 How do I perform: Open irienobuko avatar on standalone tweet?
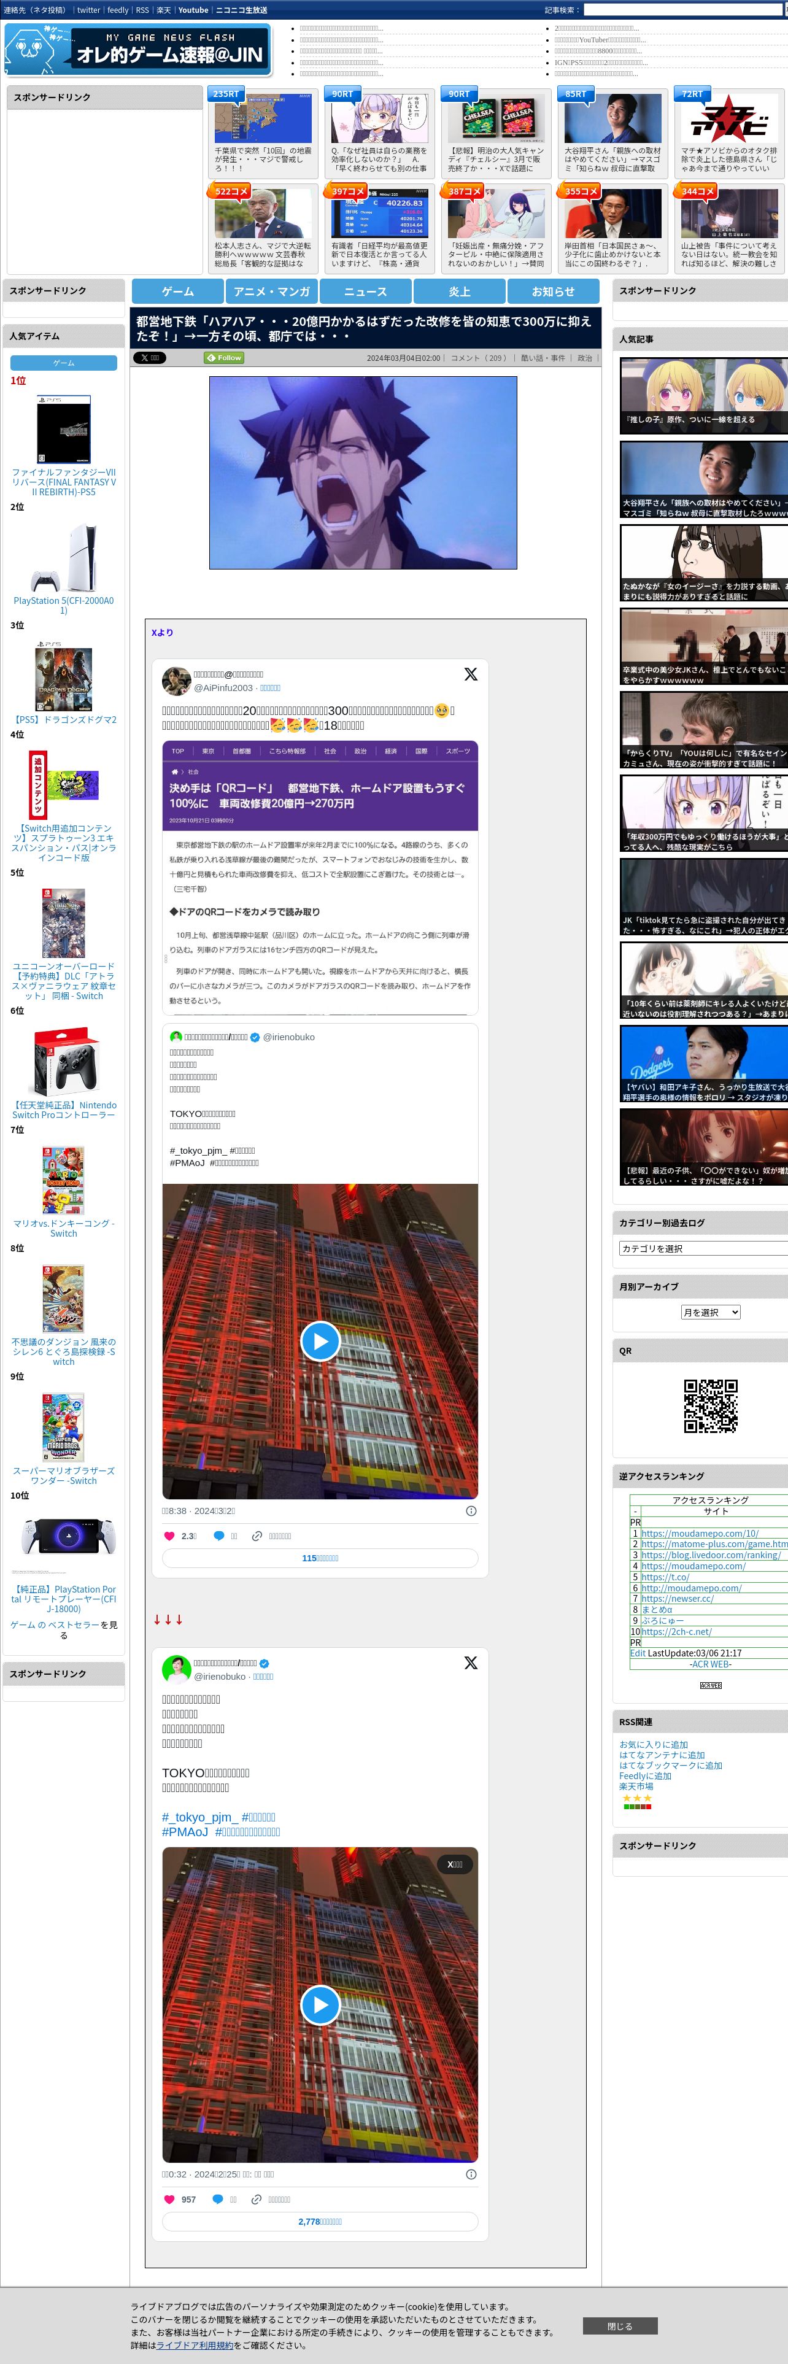176,1669
